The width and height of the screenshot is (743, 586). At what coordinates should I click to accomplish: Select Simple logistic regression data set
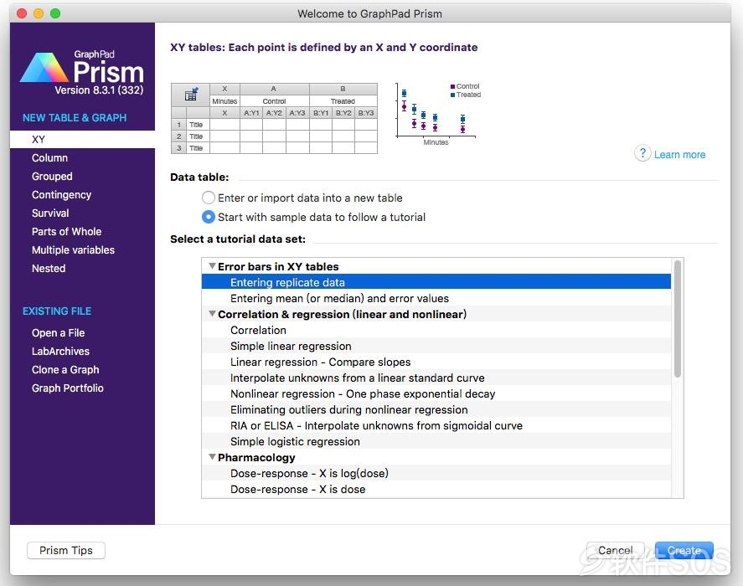tap(436, 441)
